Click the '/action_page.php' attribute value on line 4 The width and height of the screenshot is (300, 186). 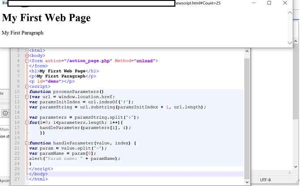(x=88, y=61)
